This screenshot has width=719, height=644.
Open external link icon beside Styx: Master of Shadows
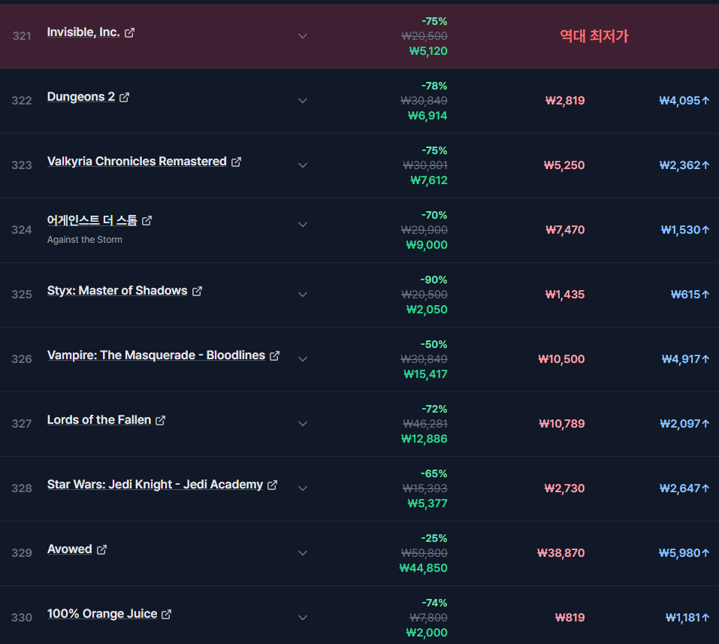click(197, 292)
